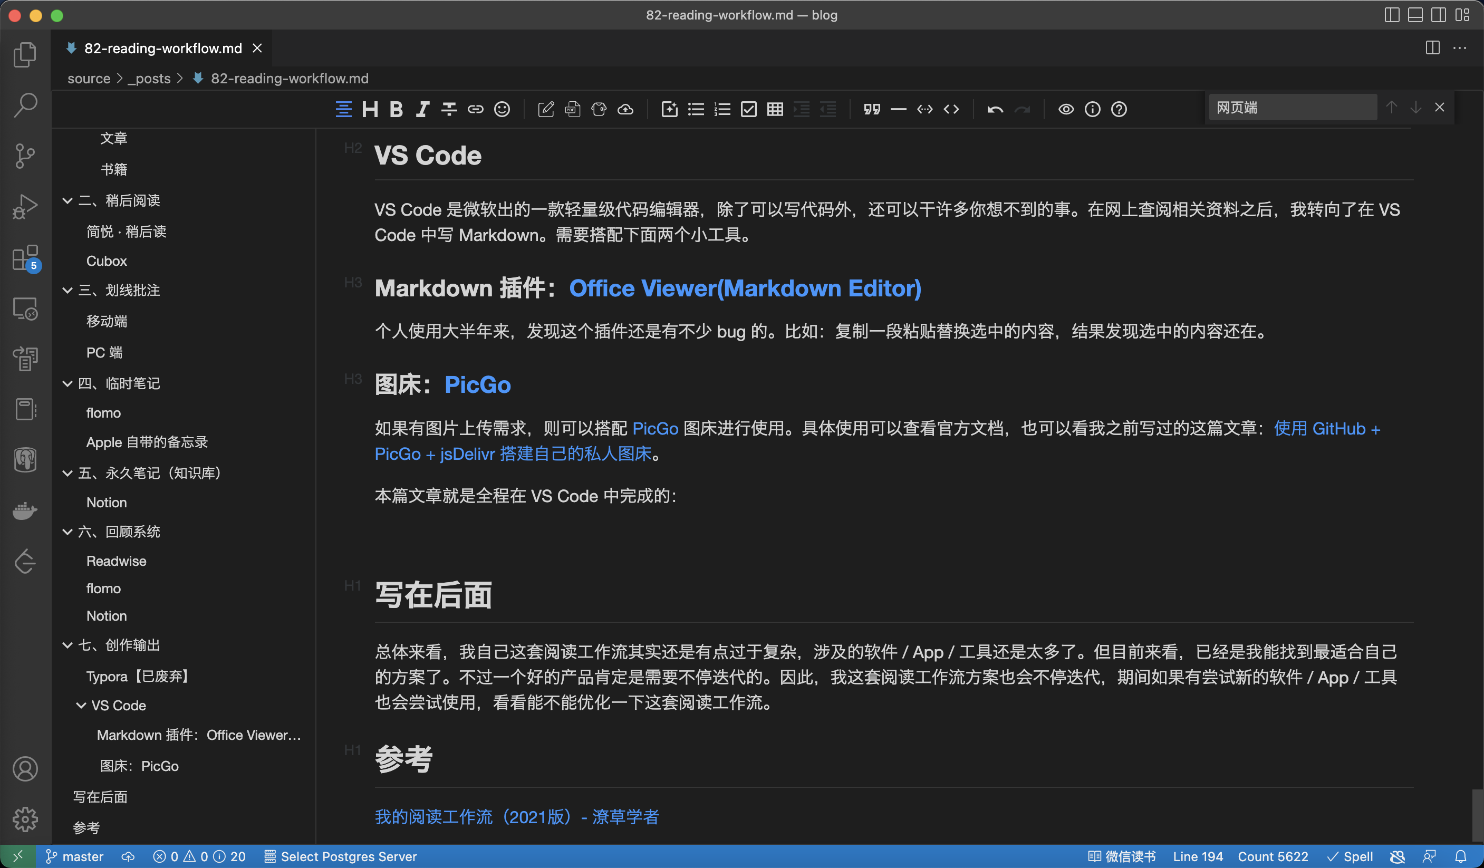Toggle the task list checkbox toolbar icon

pos(748,110)
